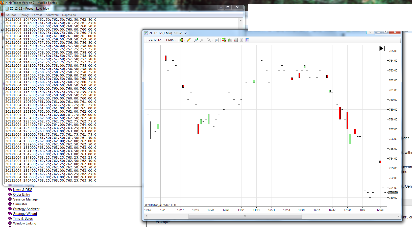This screenshot has width=412, height=227.
Task: Open the Window Linking help link
Action: [x=25, y=223]
